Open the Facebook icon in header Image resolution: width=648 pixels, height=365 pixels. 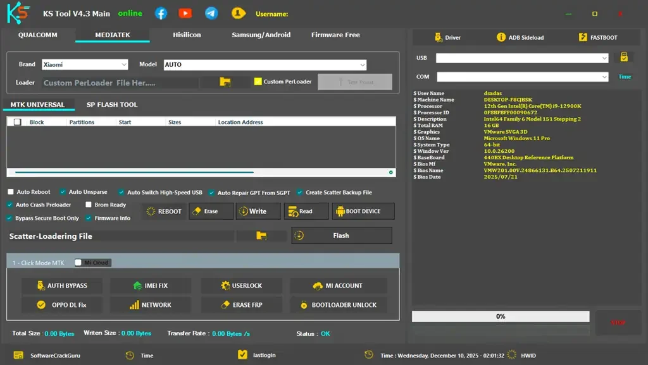point(161,13)
